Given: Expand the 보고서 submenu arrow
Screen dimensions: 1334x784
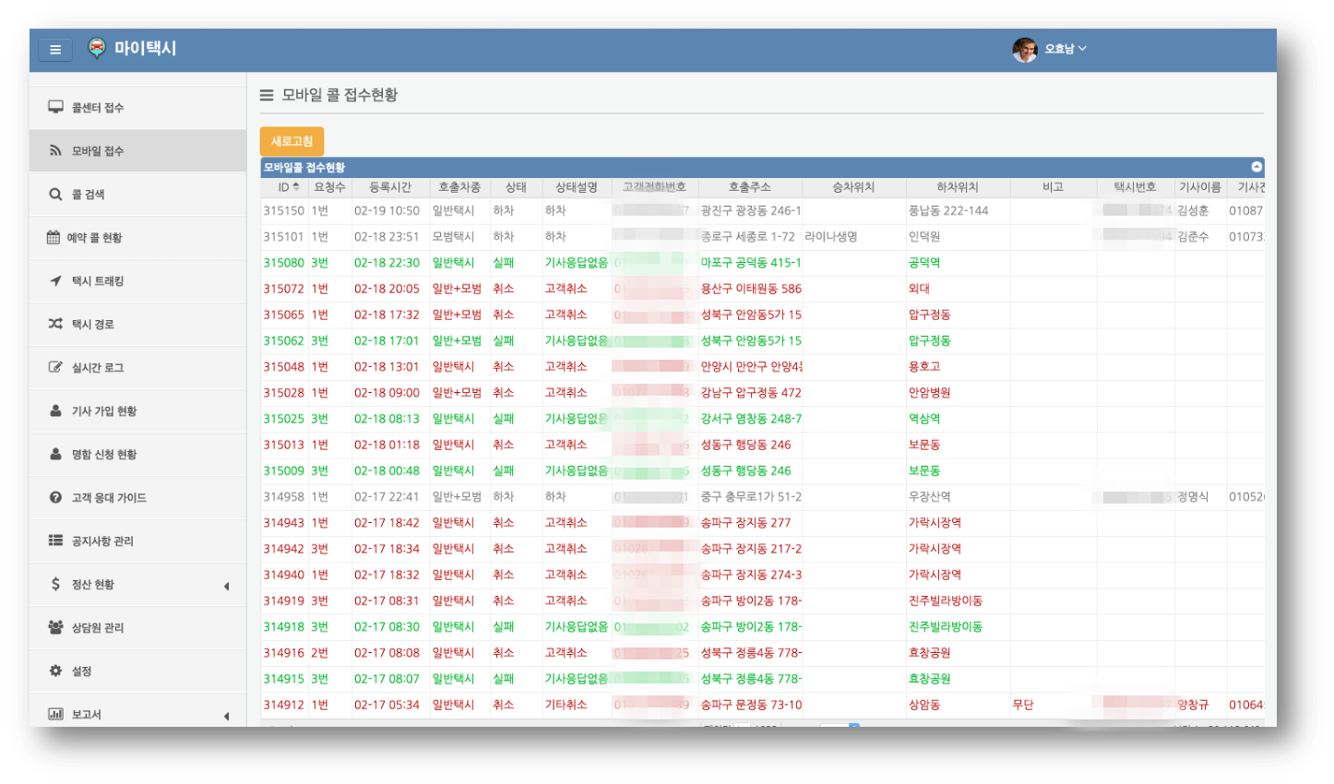Looking at the screenshot, I should (227, 716).
